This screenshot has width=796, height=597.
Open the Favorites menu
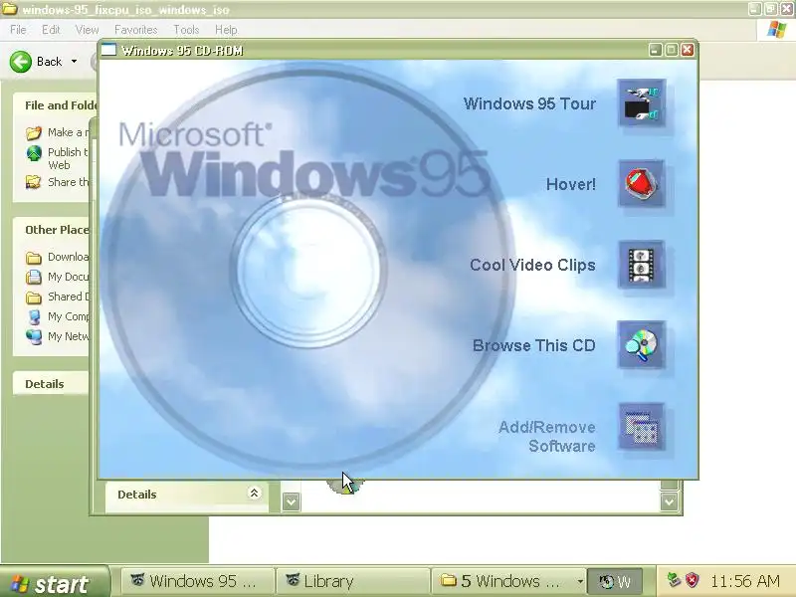135,30
